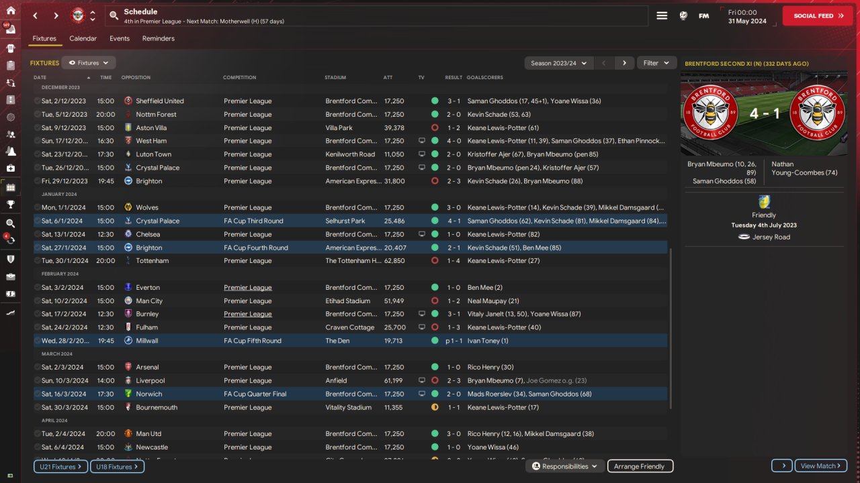
Task: Select the Everton fixture row circle
Action: coord(38,288)
